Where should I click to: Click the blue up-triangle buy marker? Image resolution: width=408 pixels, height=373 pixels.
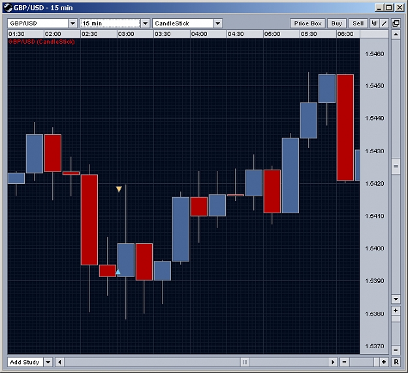tap(118, 272)
